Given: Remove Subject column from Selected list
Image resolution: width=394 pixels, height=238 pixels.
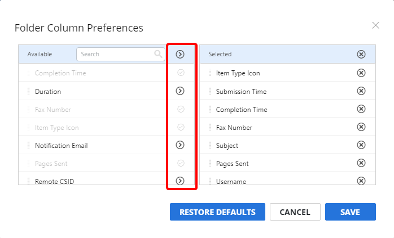Looking at the screenshot, I should point(361,145).
